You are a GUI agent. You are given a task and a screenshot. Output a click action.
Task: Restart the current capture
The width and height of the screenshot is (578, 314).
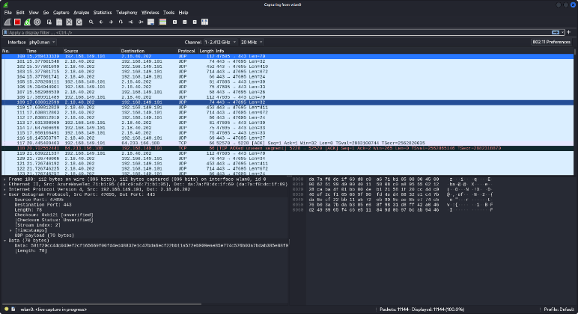point(27,22)
